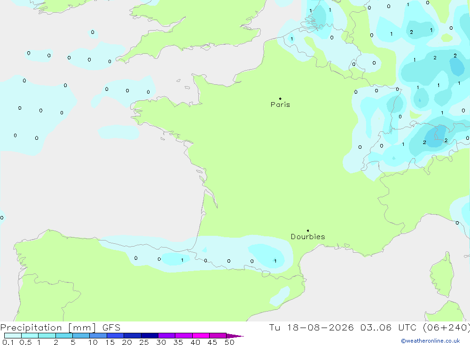Viewport: 470px width, 345px height.
Task: Select the Dourbies marker dot
Action: click(x=308, y=231)
